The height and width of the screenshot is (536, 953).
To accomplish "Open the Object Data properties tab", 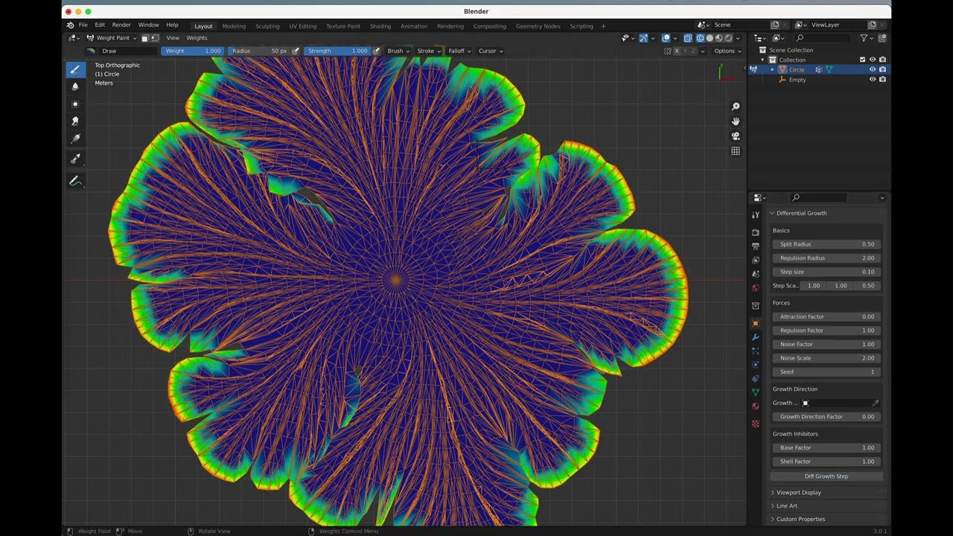I will pyautogui.click(x=756, y=392).
